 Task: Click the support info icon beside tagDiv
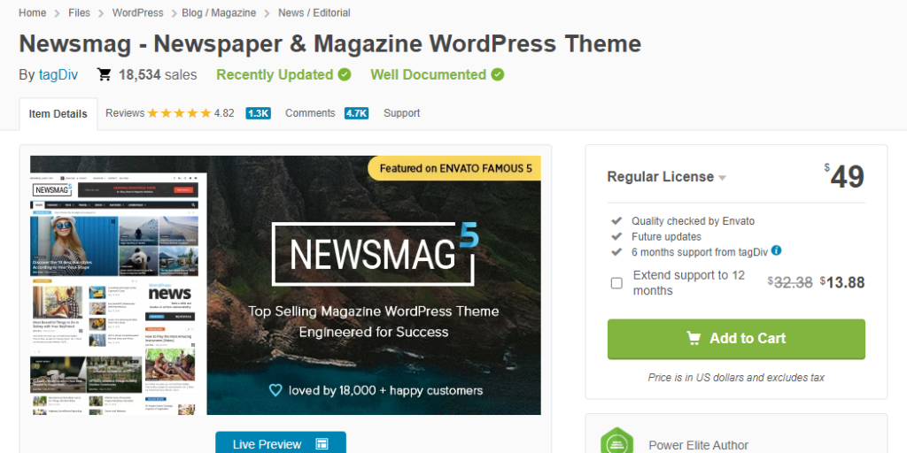776,250
